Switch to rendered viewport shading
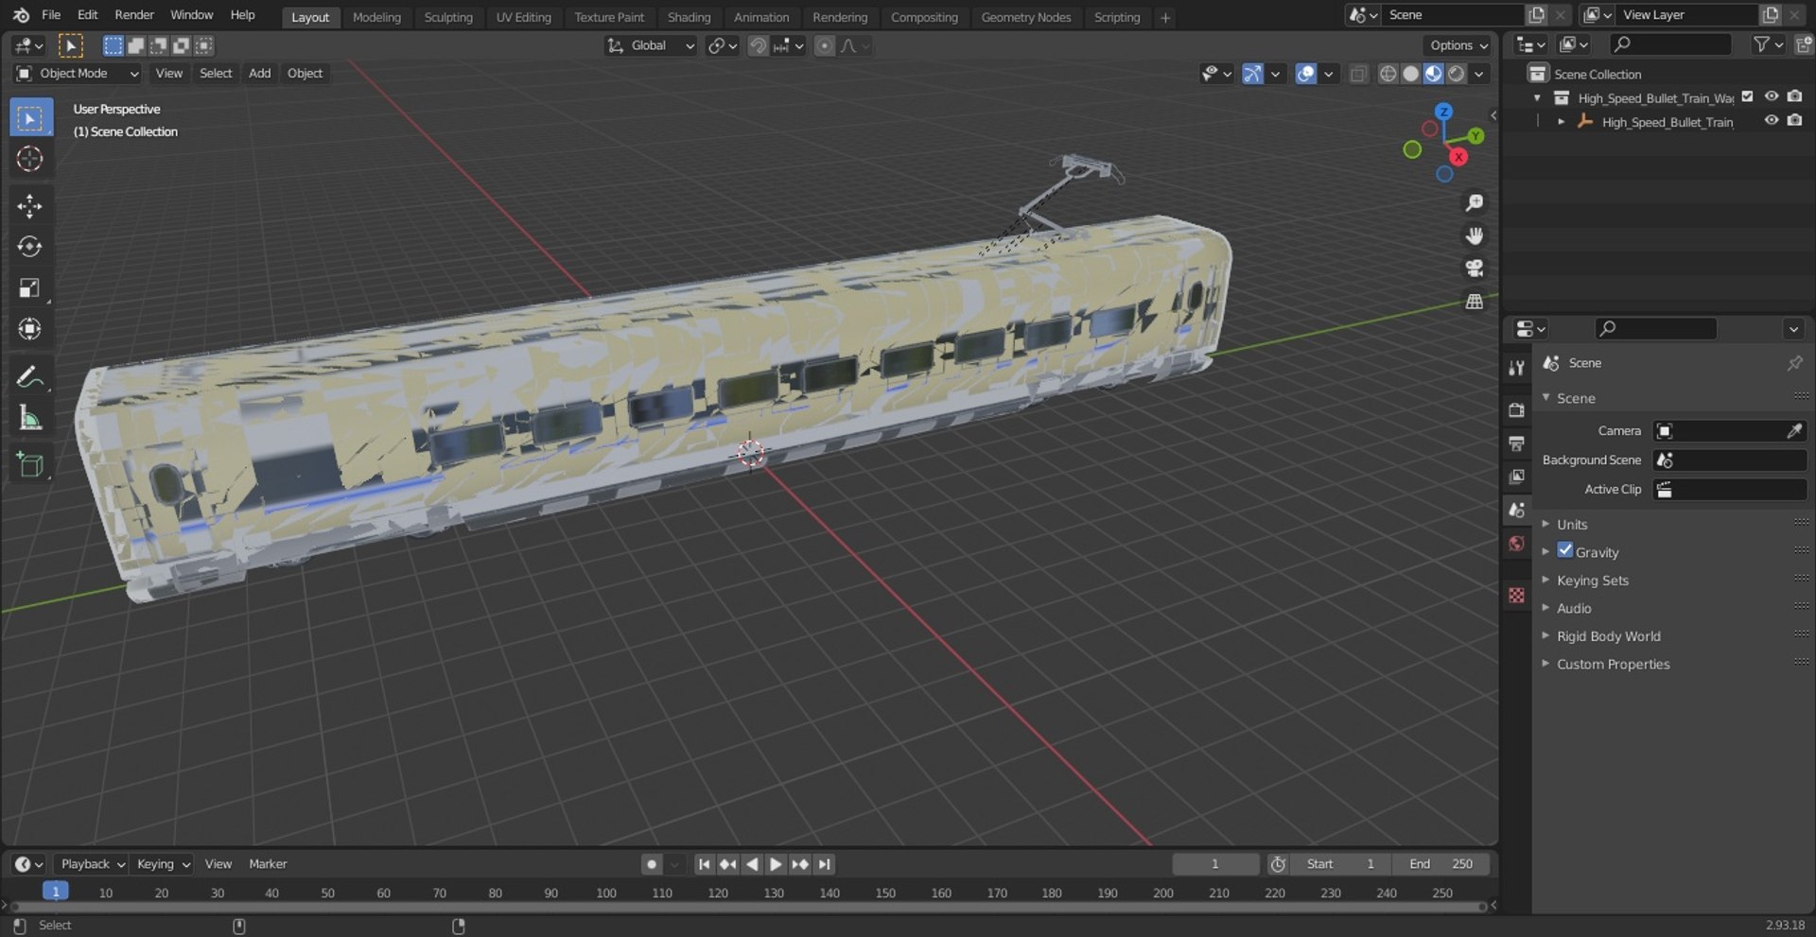This screenshot has height=937, width=1816. [1457, 74]
